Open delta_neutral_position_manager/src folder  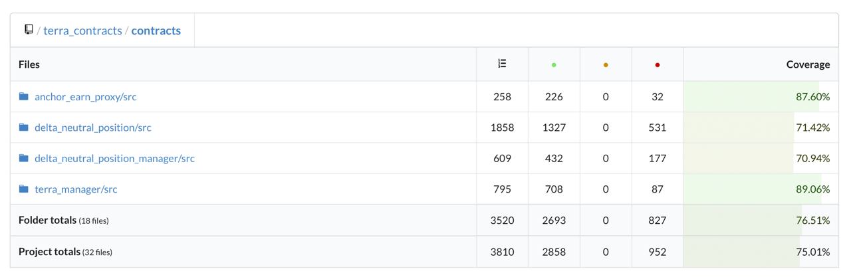(114, 158)
